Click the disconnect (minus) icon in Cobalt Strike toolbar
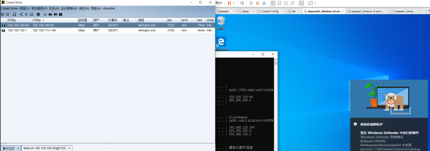The height and width of the screenshot is (151, 430). click(x=8, y=14)
